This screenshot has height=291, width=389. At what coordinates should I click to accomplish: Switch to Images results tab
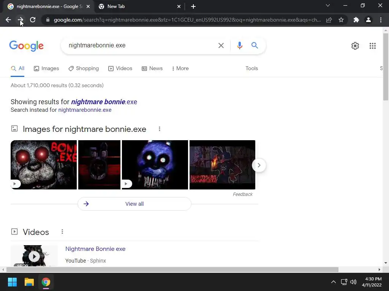[46, 69]
